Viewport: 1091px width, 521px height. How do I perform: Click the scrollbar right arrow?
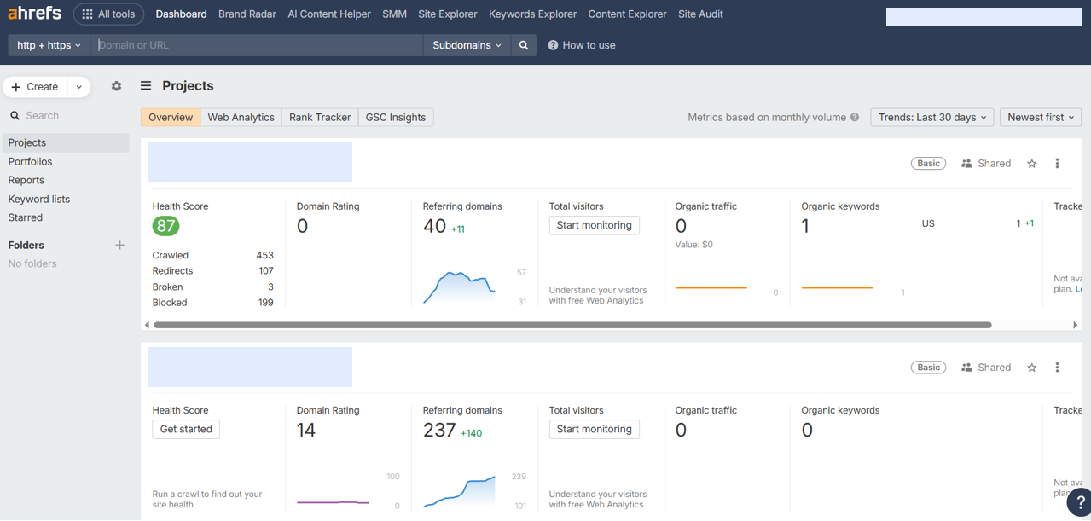(x=1076, y=325)
